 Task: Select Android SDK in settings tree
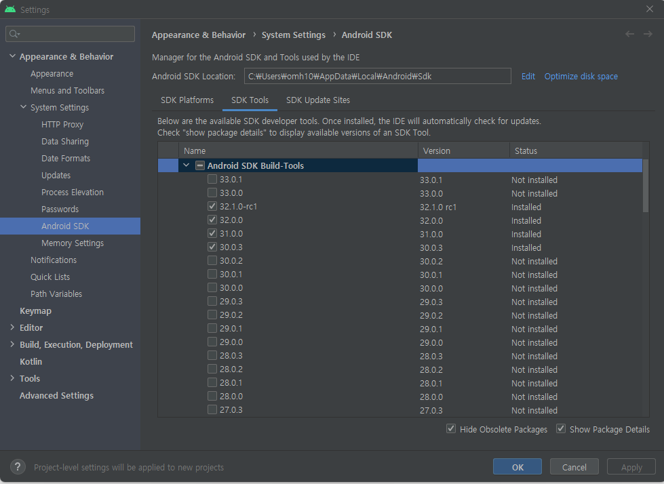[x=70, y=226]
